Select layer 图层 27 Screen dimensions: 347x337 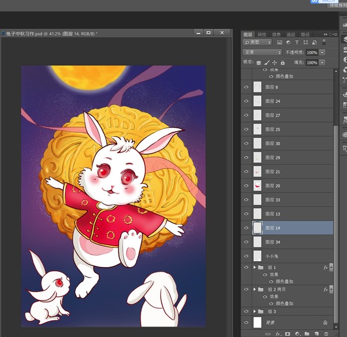[287, 115]
